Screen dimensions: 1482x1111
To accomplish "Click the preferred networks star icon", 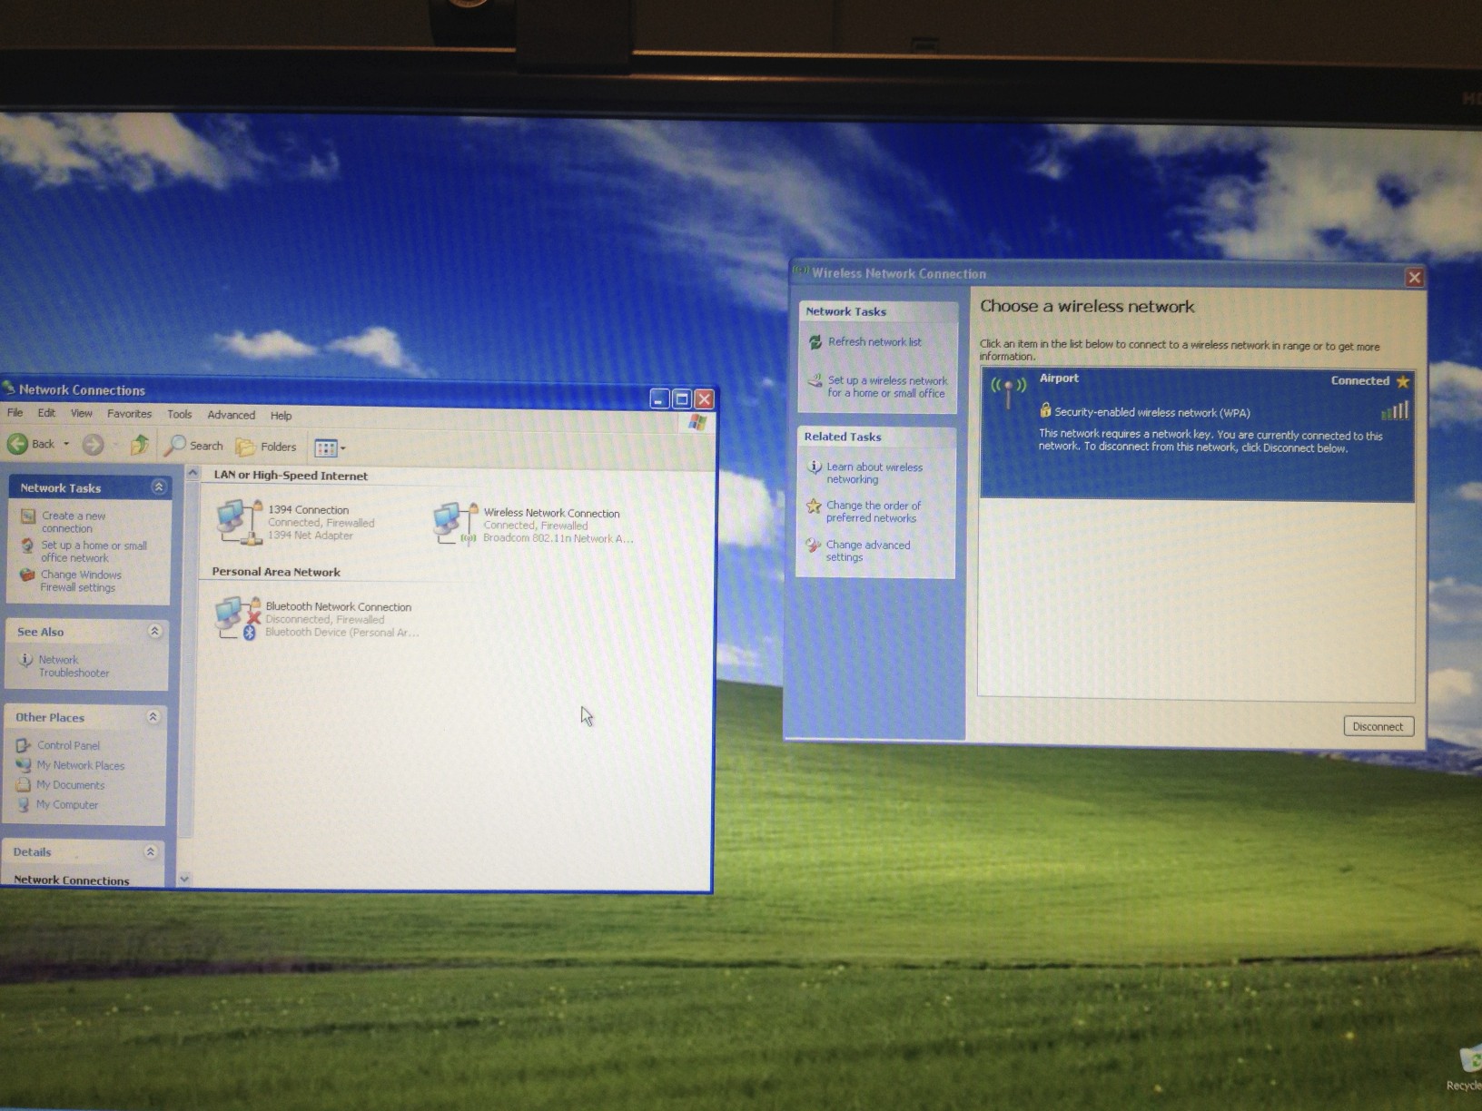I will pyautogui.click(x=814, y=506).
